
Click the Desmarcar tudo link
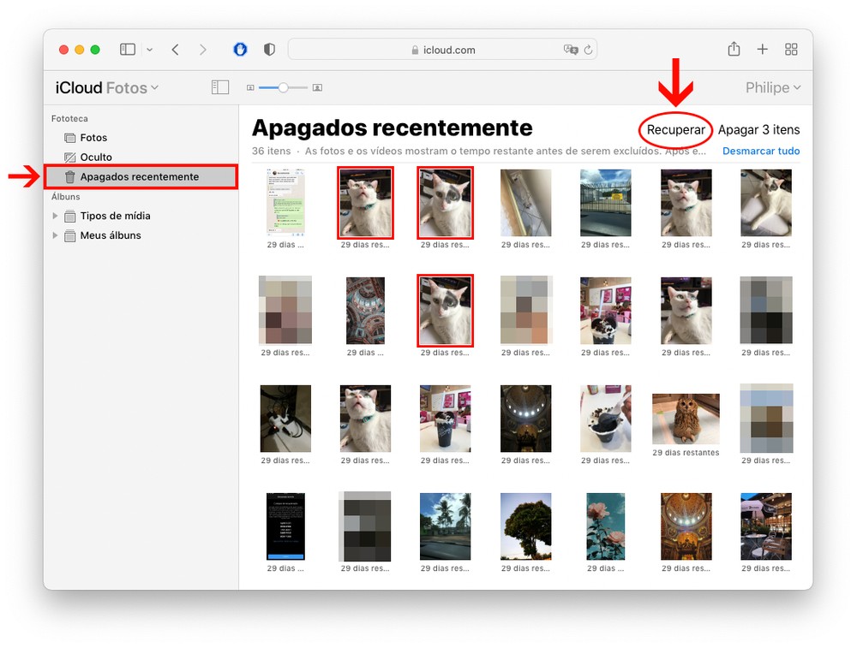click(x=761, y=152)
